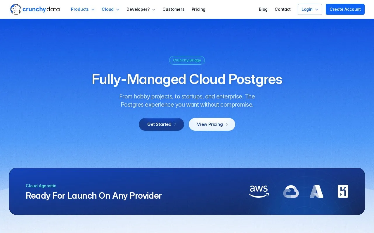Open Pricing in the top navigation
374x233 pixels.
pos(198,9)
